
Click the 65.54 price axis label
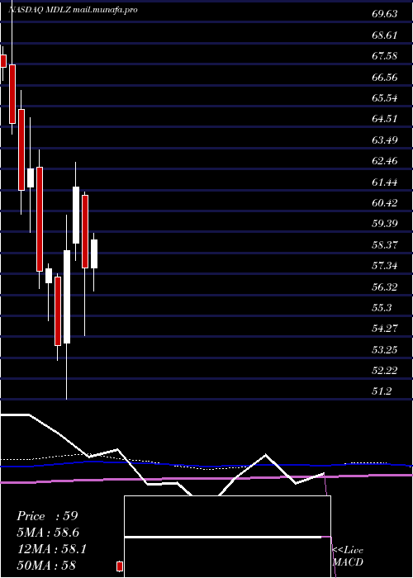point(385,98)
